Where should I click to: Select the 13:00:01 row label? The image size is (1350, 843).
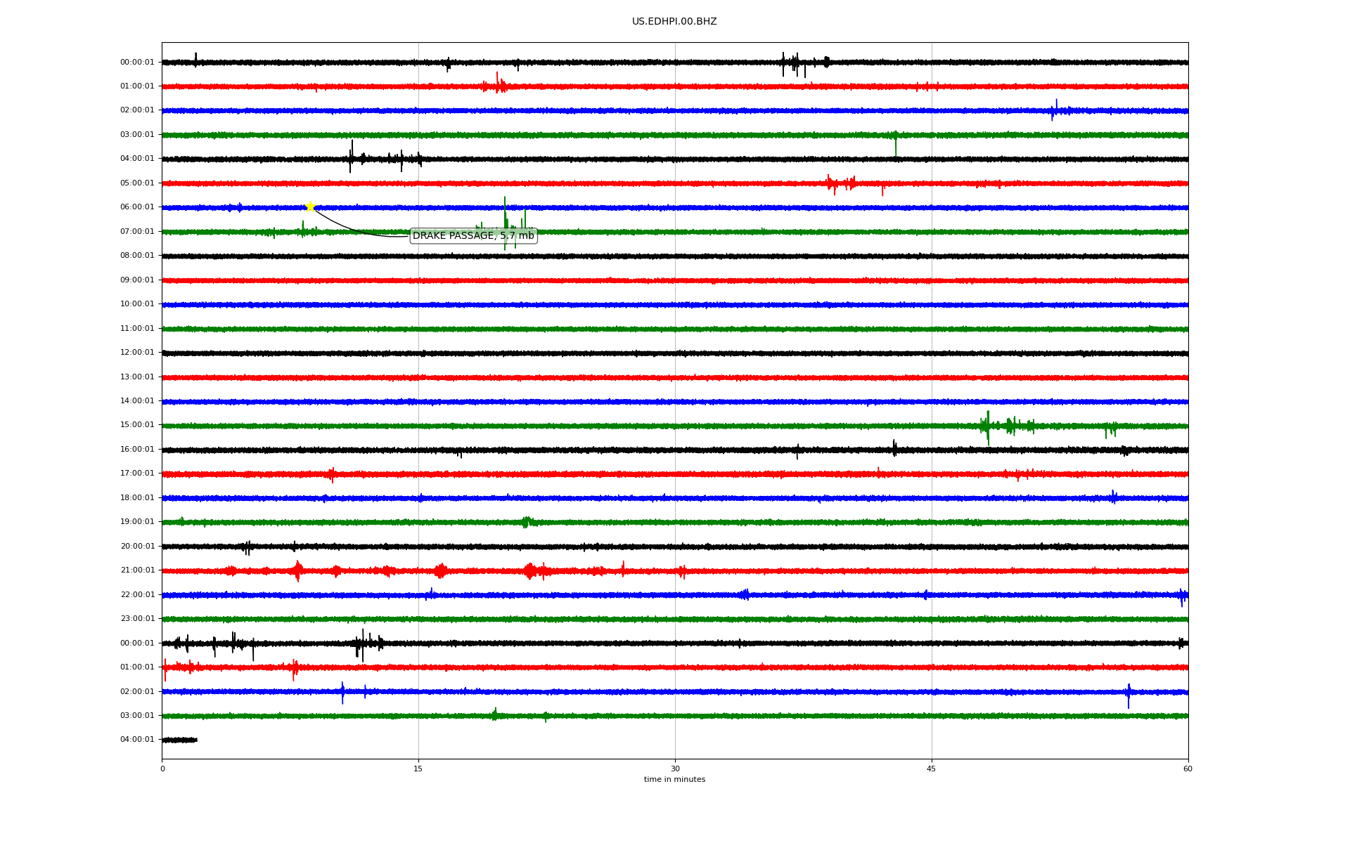137,377
